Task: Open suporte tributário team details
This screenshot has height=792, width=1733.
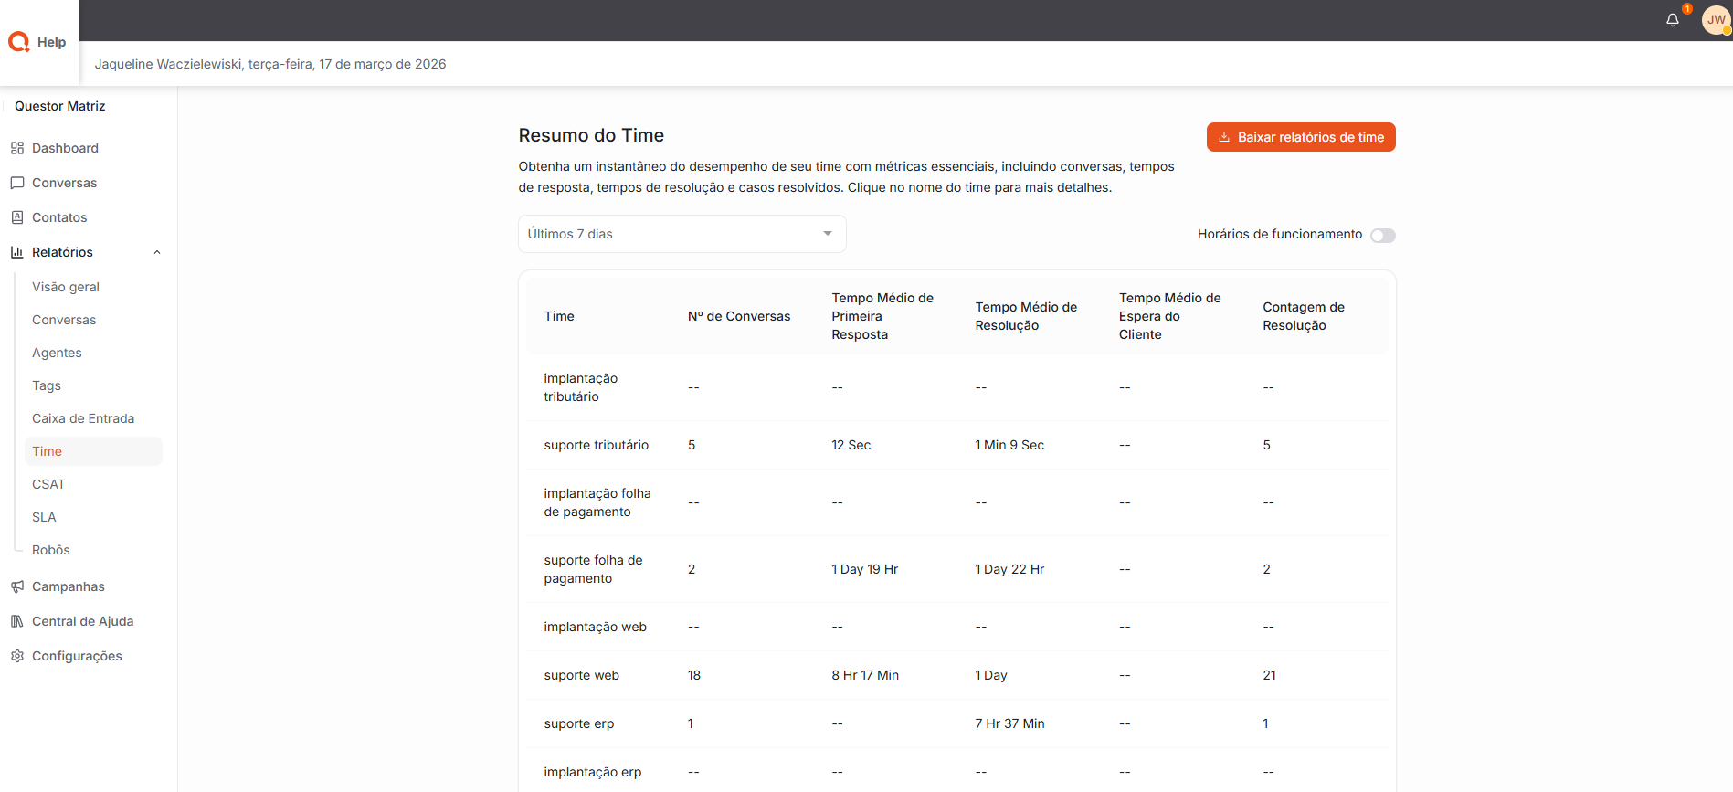Action: pos(596,445)
